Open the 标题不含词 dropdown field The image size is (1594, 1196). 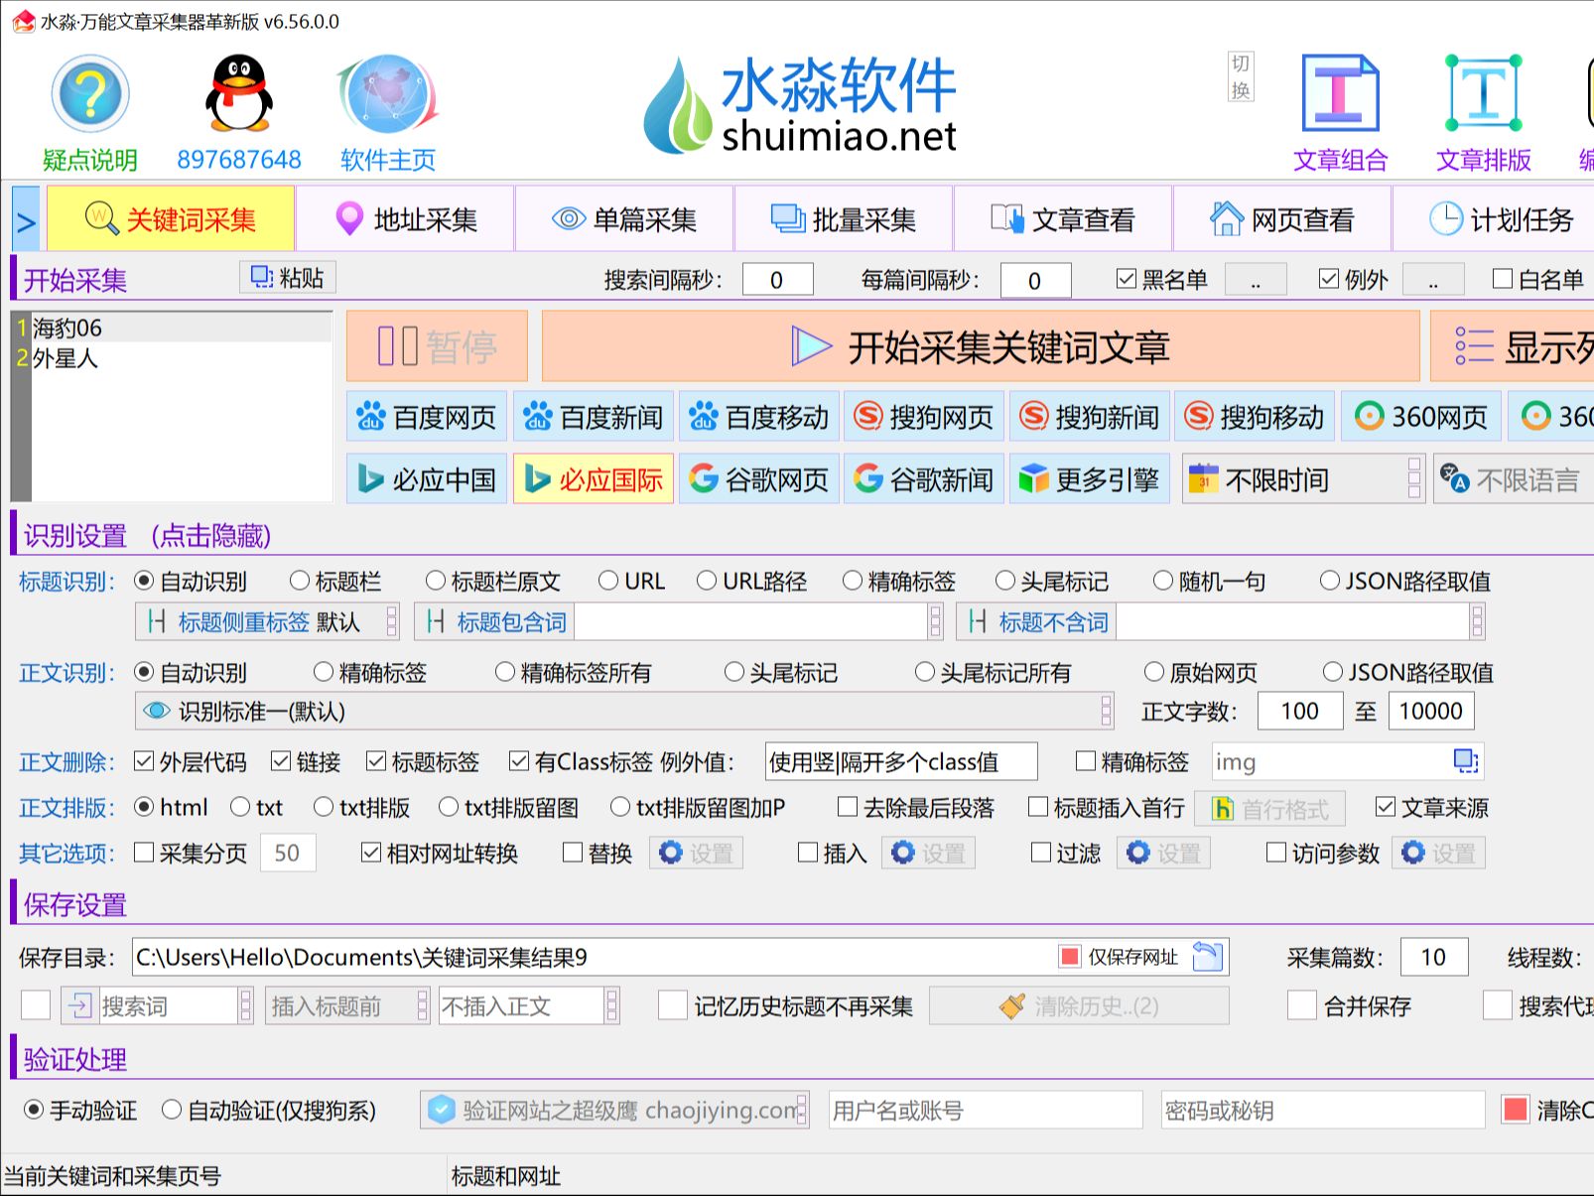click(x=1221, y=621)
